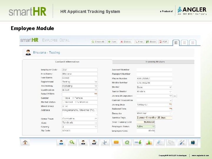Click the green Q icon

[127, 143]
